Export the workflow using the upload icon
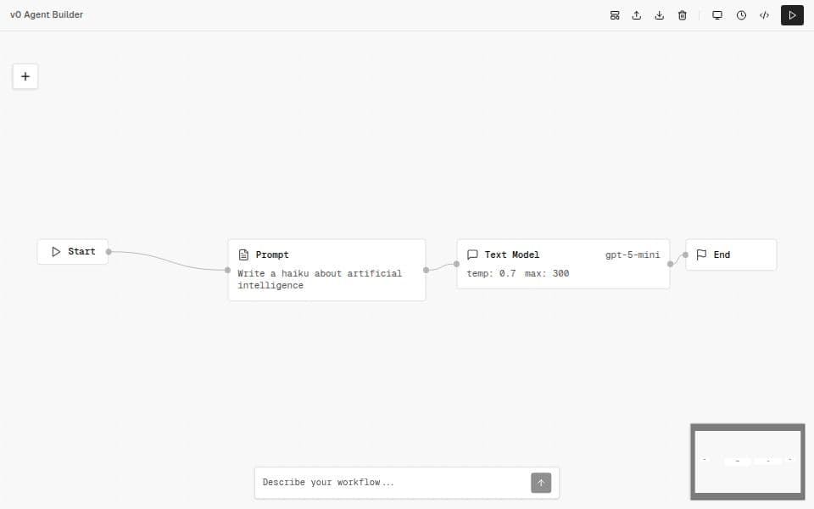Viewport: 814px width, 509px height. [637, 14]
